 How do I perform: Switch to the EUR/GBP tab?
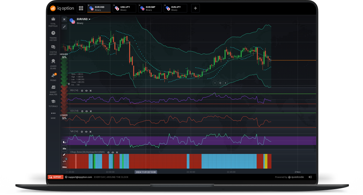[150, 8]
